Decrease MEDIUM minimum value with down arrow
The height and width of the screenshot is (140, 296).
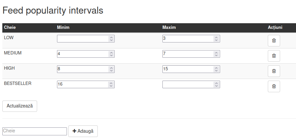pos(111,55)
